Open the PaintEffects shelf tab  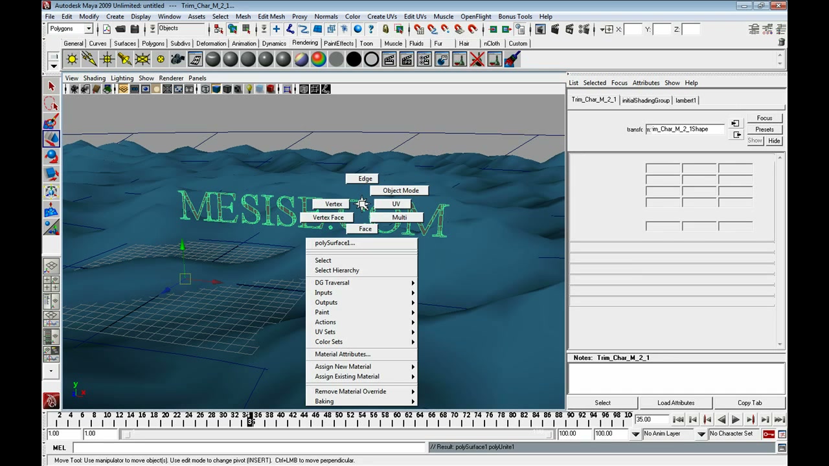339,43
